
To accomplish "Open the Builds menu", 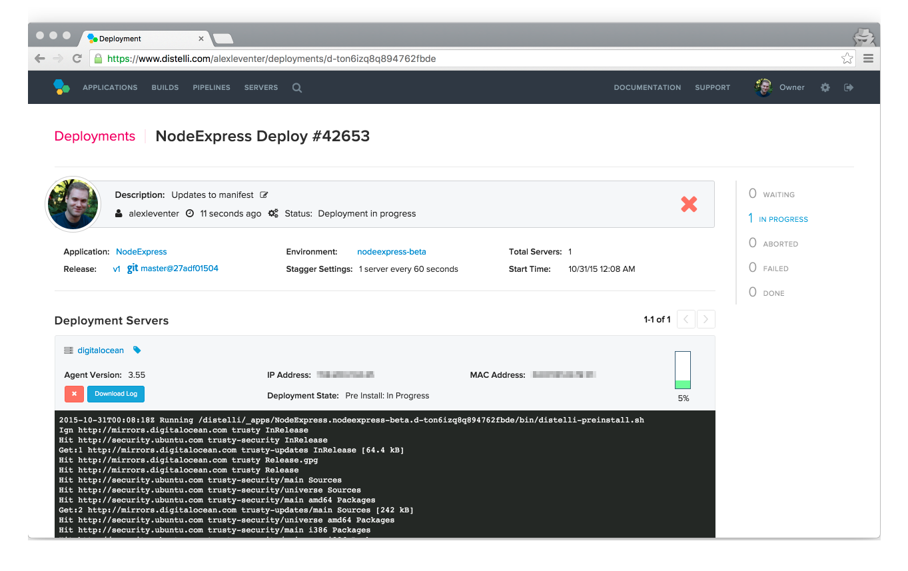I will click(x=165, y=87).
